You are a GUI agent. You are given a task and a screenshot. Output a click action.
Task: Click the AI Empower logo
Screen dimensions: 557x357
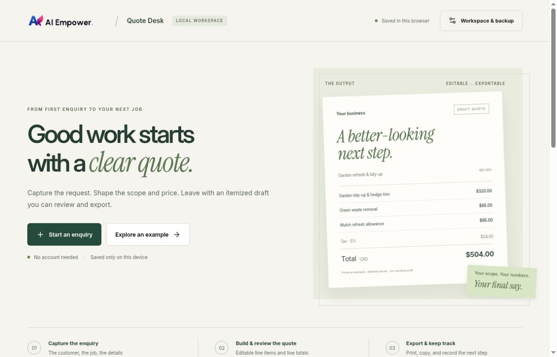(x=60, y=21)
